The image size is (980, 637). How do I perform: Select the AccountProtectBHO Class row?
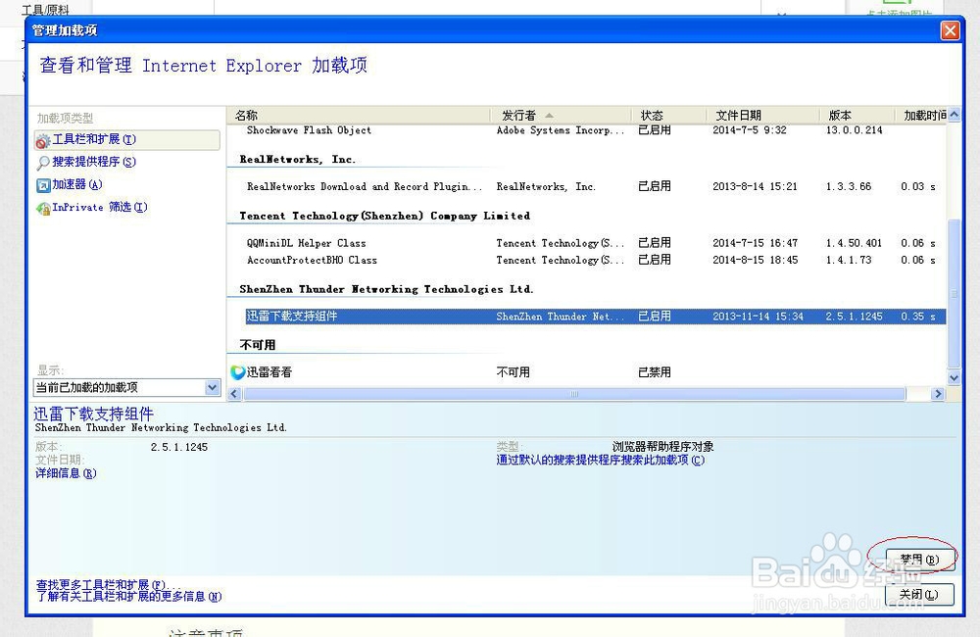[586, 260]
